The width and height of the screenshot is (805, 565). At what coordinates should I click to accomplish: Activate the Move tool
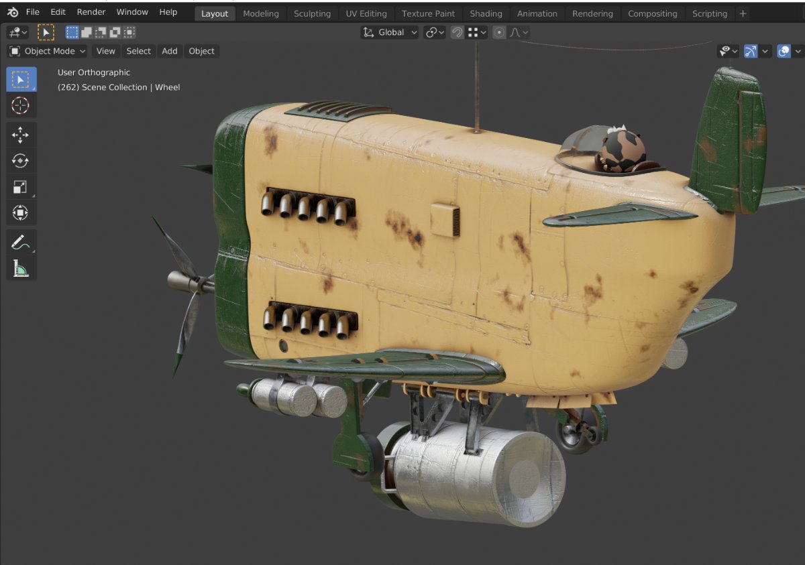20,135
